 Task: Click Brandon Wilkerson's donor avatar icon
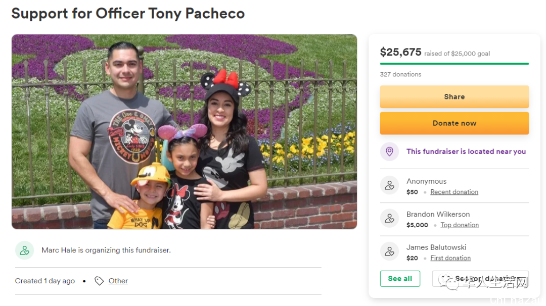[x=389, y=218]
